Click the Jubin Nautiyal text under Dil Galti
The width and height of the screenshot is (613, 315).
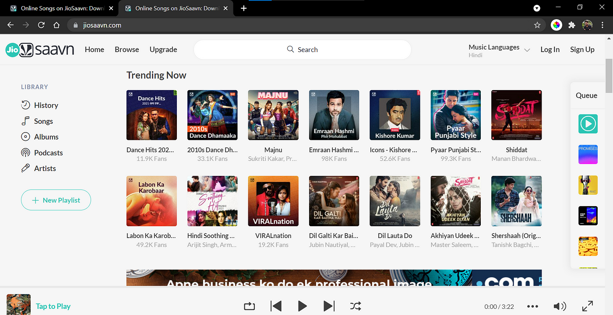[x=332, y=245]
